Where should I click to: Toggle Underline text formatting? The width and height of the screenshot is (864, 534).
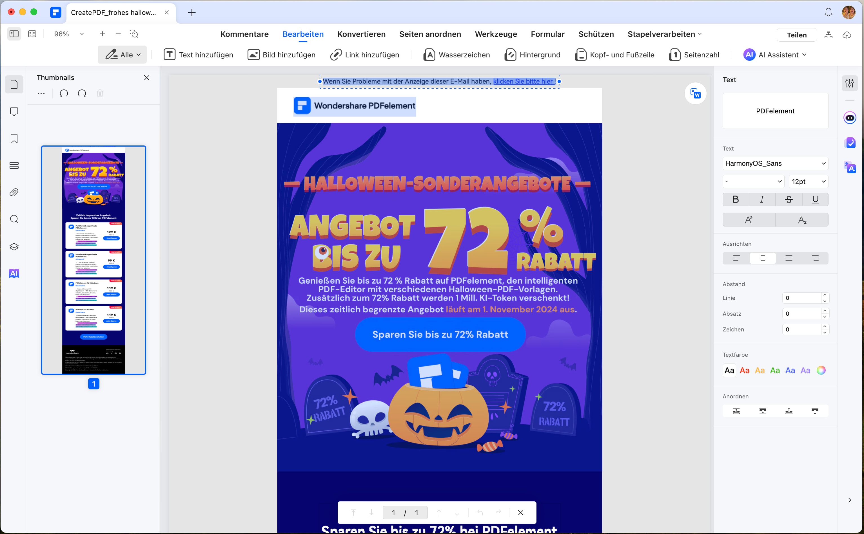coord(815,199)
